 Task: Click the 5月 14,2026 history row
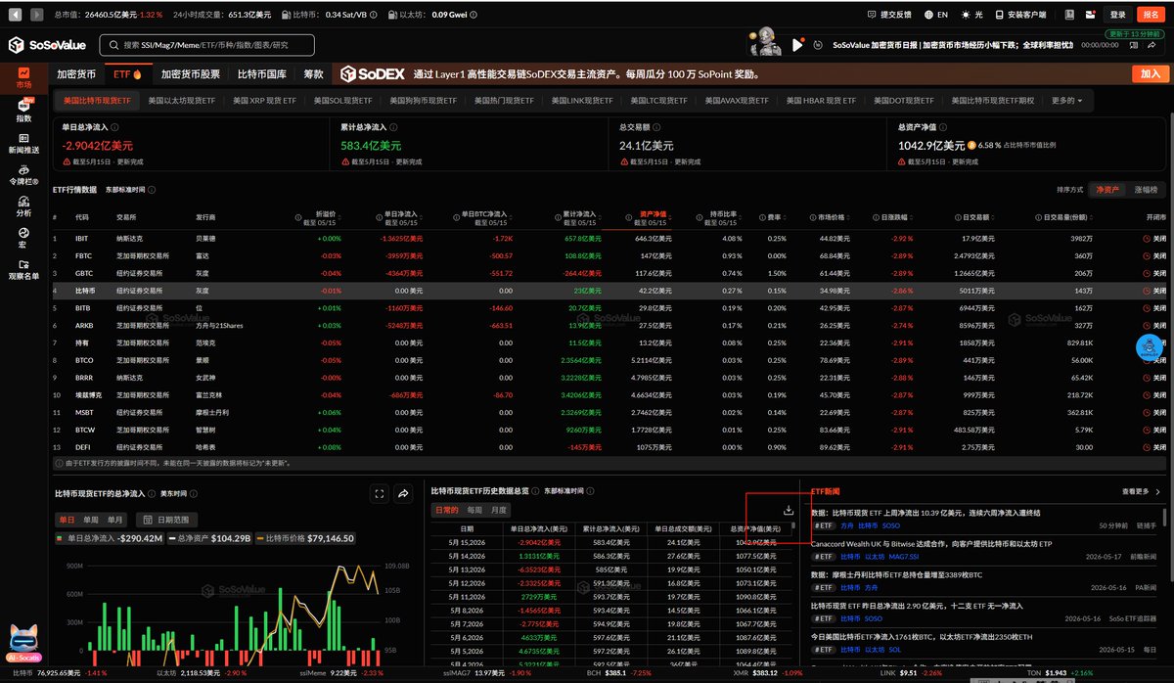(x=610, y=555)
